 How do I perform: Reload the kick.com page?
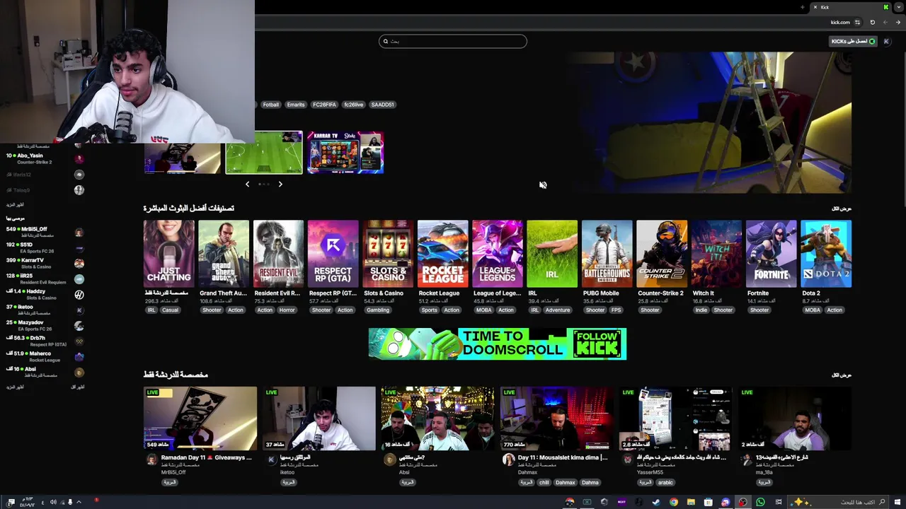coord(872,22)
